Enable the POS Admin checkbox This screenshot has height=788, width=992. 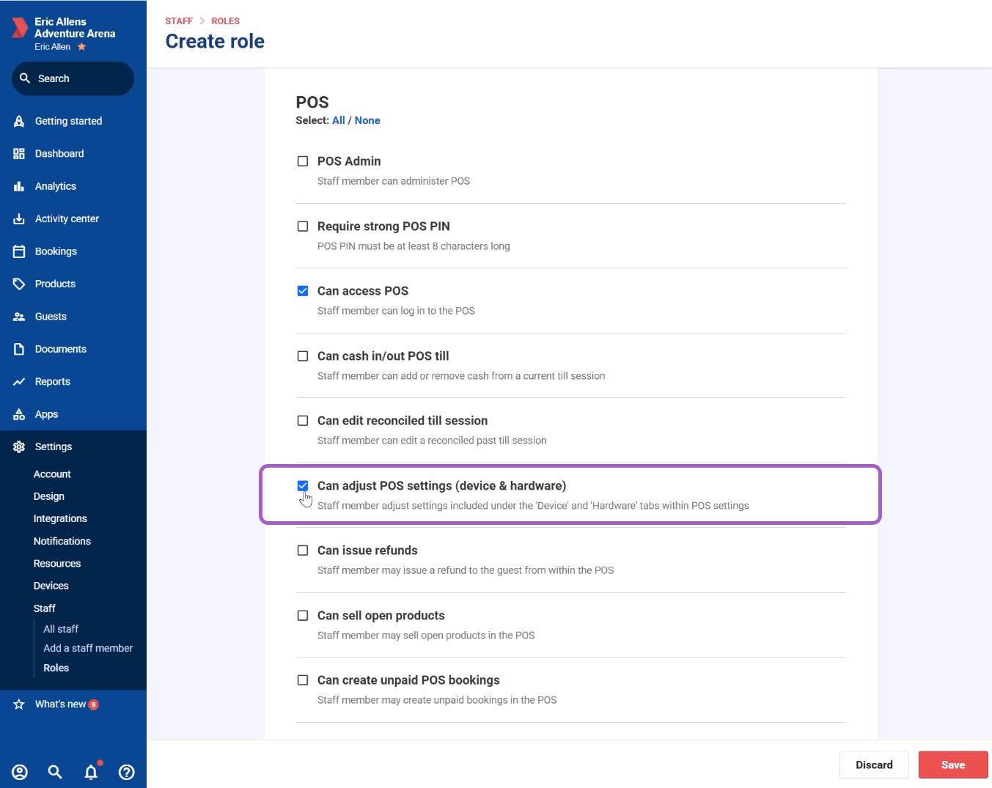303,161
